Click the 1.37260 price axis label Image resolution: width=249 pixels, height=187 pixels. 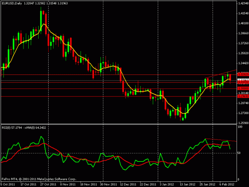click(x=243, y=43)
